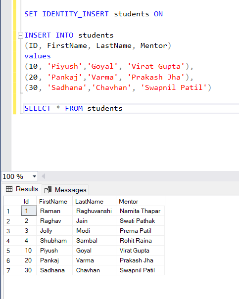The image size is (239, 299).
Task: Select the FirstName column header
Action: coord(54,201)
